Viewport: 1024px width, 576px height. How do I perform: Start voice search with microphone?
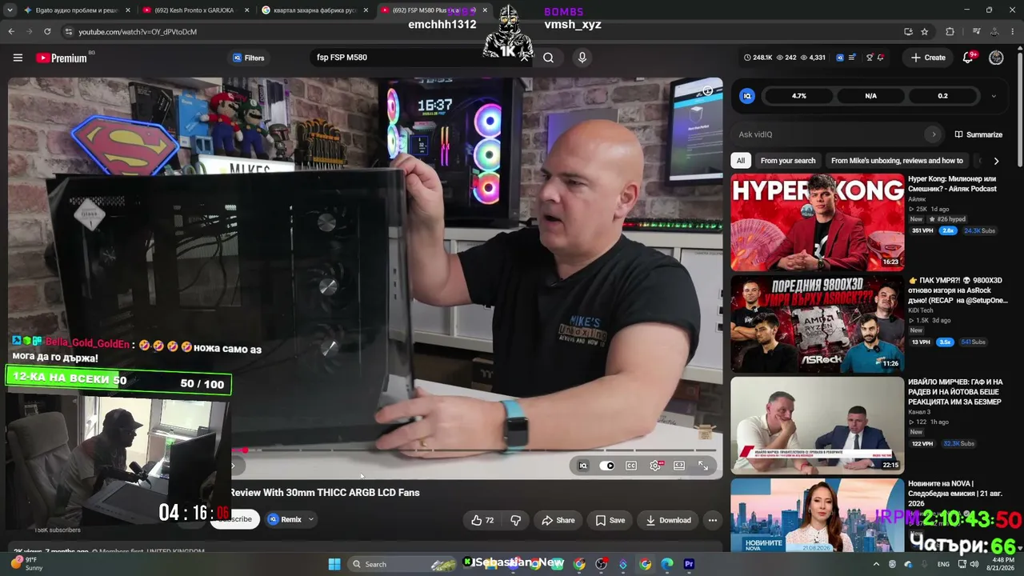582,58
